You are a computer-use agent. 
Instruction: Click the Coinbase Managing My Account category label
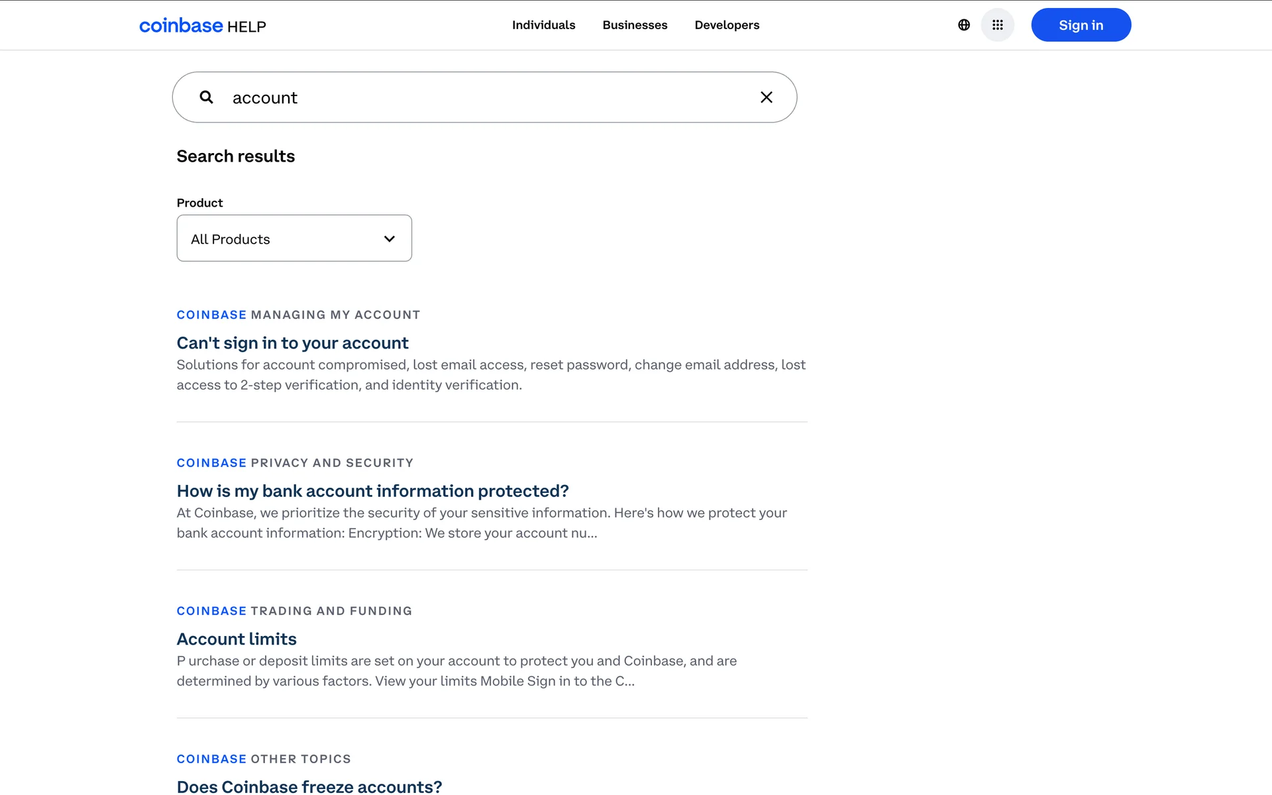click(298, 315)
